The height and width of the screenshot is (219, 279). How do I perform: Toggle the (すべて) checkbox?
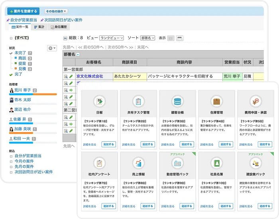point(11,38)
